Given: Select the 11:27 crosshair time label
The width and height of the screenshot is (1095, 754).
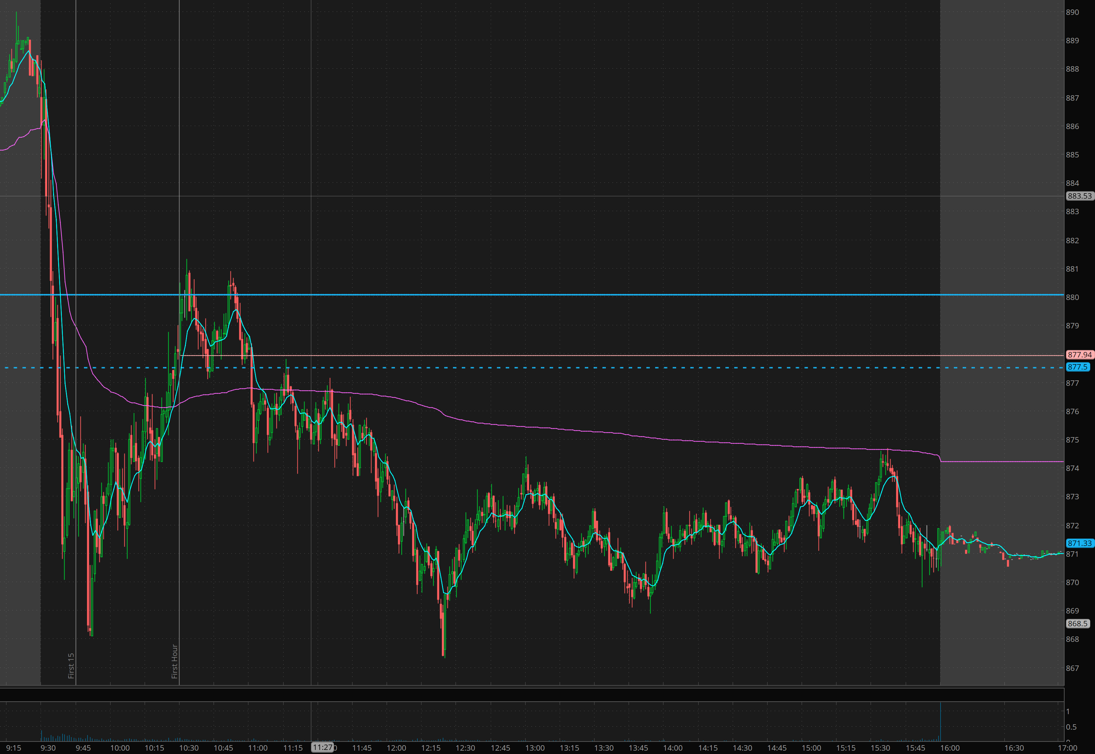Looking at the screenshot, I should coord(323,747).
